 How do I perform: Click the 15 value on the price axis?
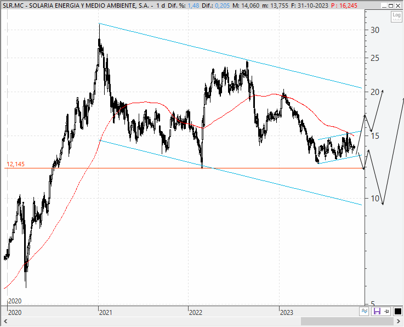click(375, 136)
